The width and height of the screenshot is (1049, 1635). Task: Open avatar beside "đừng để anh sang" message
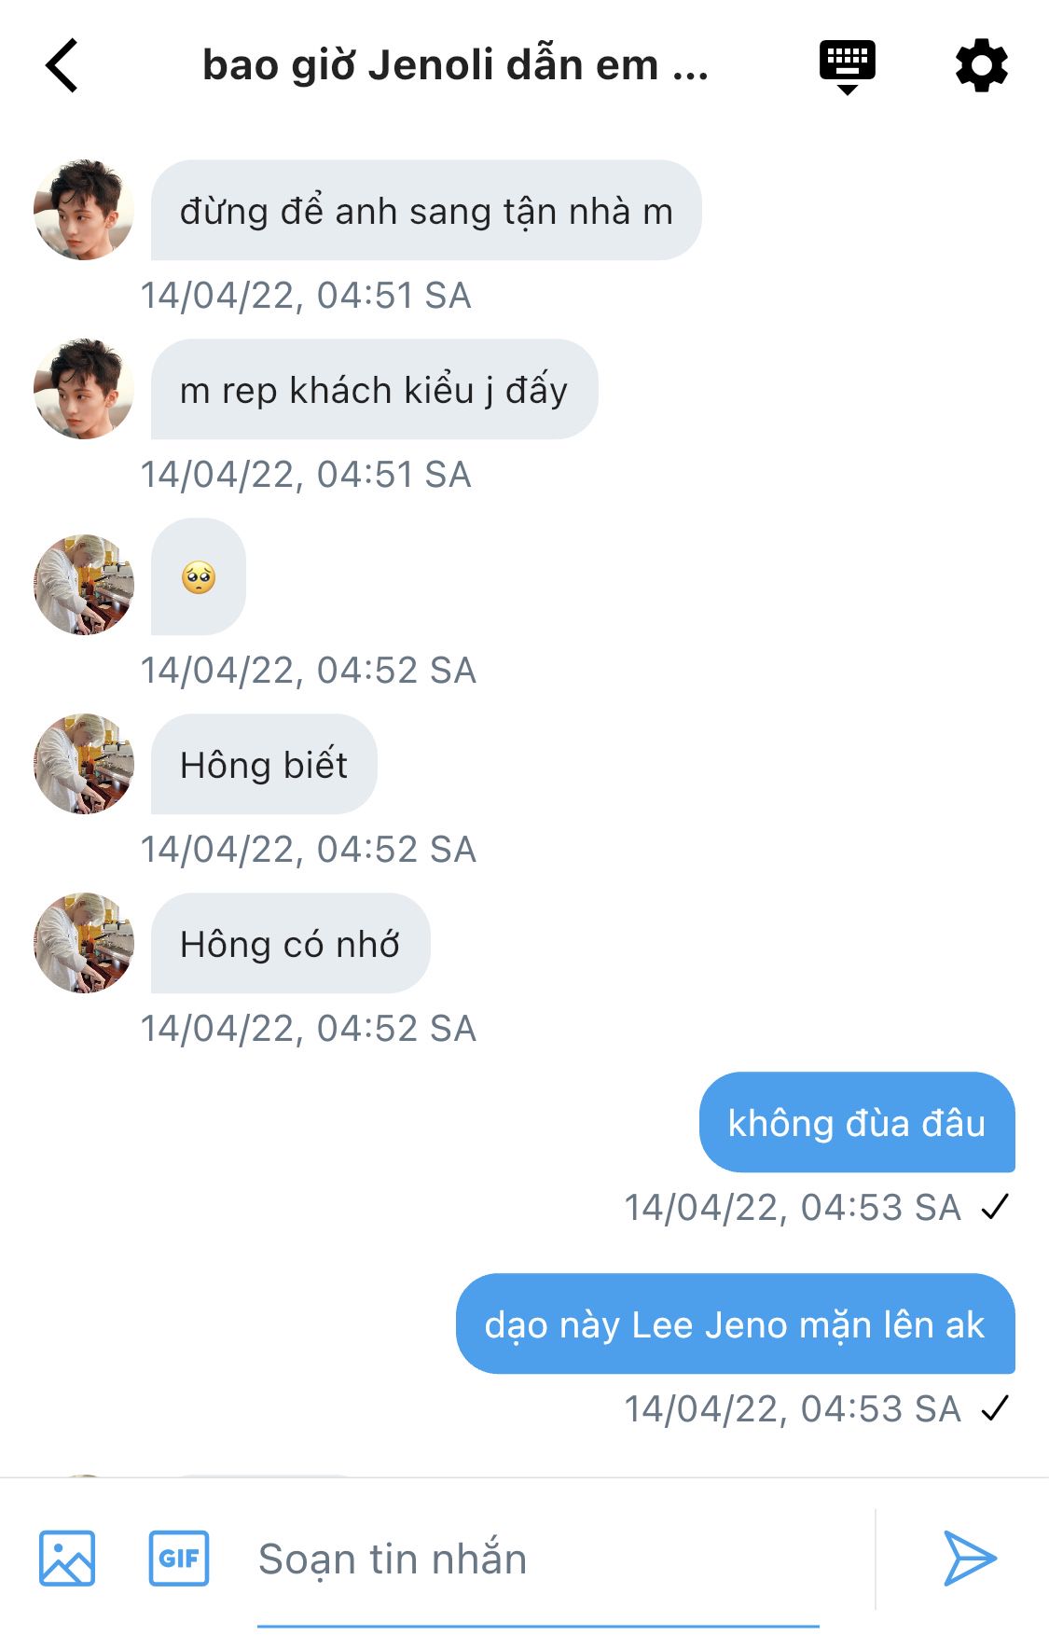point(84,210)
